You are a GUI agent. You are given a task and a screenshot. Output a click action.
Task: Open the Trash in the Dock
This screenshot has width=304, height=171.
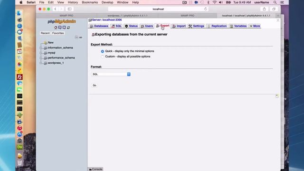click(x=19, y=162)
